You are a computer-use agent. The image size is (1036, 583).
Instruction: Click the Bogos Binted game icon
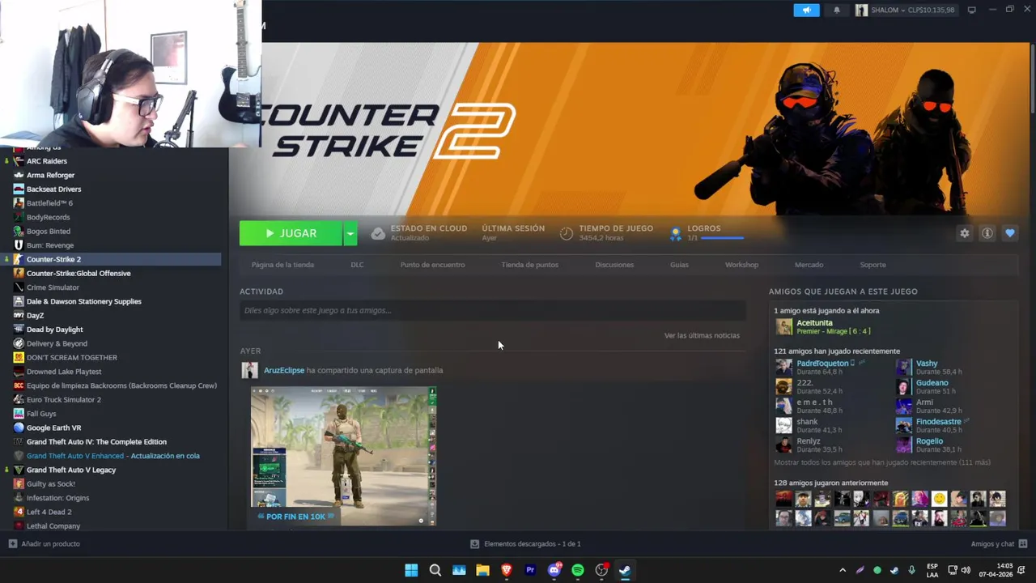tap(19, 231)
